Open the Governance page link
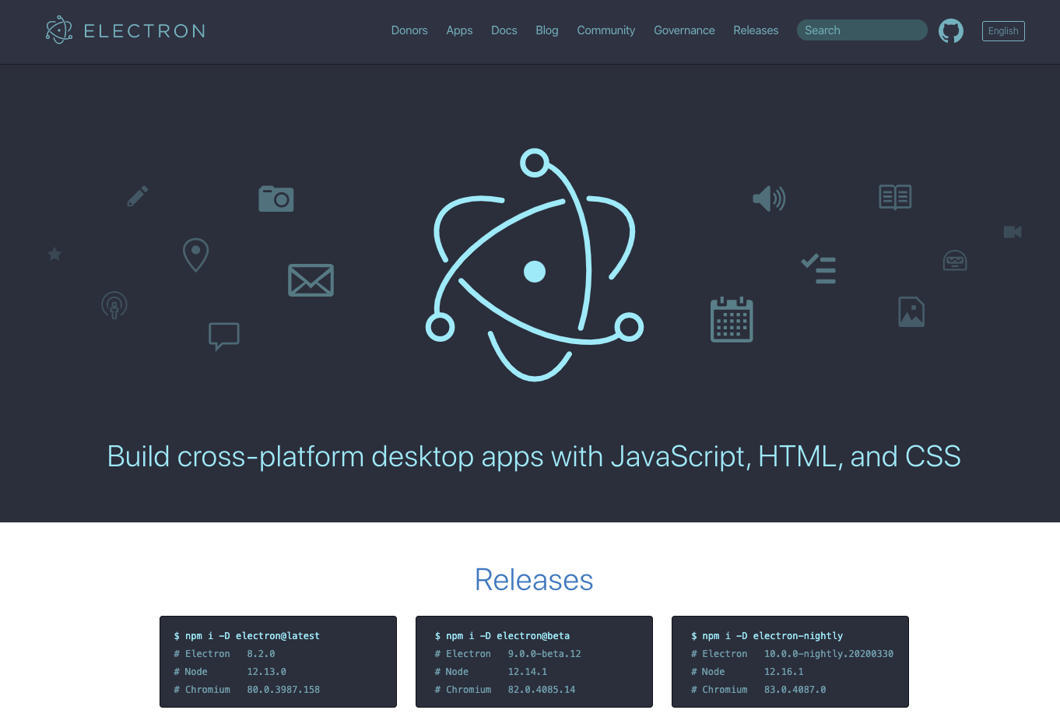The width and height of the screenshot is (1060, 724). point(684,30)
